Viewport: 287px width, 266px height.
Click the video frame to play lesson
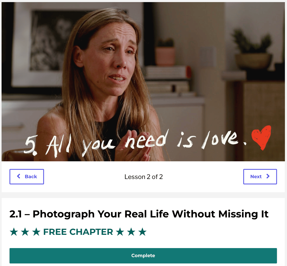tap(143, 82)
